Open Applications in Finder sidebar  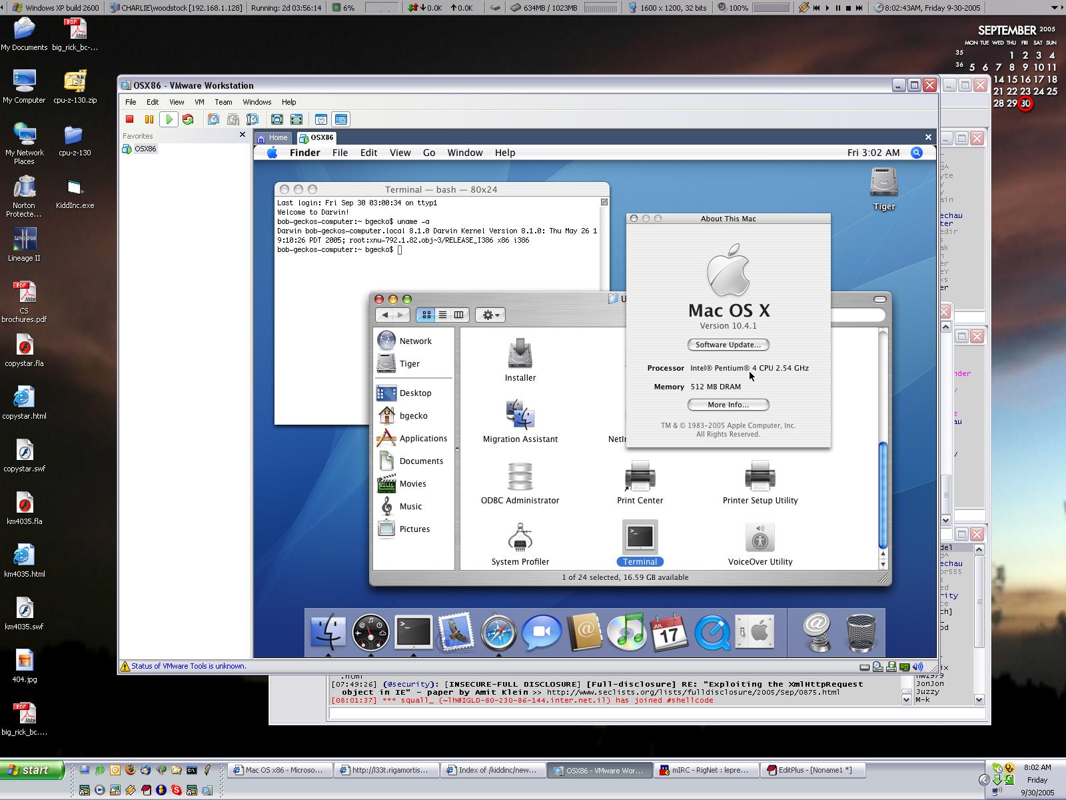coord(412,438)
